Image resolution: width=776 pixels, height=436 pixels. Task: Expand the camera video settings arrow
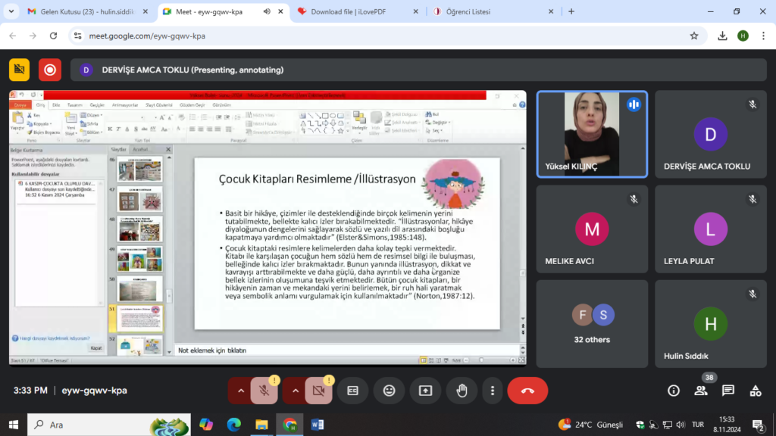click(296, 391)
